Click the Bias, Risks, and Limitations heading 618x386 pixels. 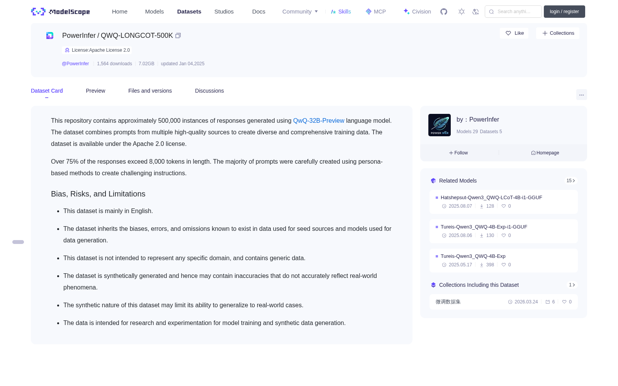[x=98, y=194]
